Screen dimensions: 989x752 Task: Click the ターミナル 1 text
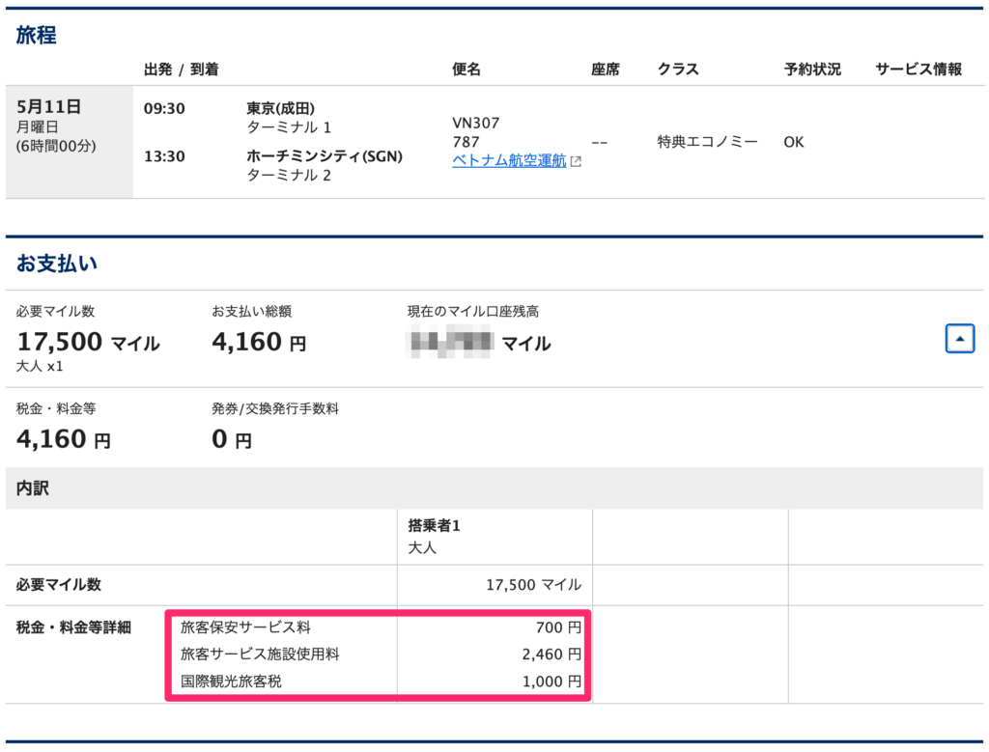(288, 127)
